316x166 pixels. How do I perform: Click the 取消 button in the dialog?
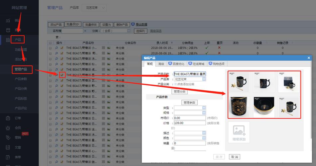(234, 157)
